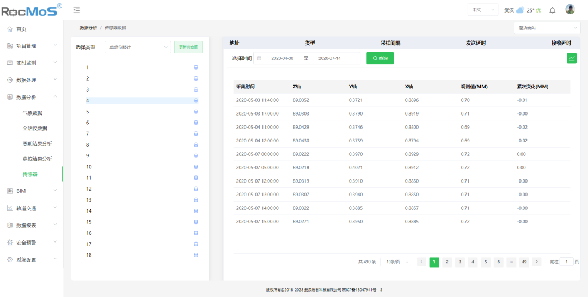Click 数据分析 breadcrumb link
588x297 pixels.
pos(88,28)
